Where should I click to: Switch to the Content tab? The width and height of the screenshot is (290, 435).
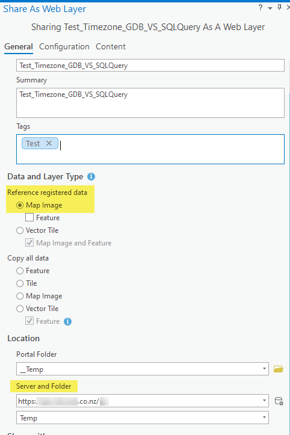pos(111,46)
